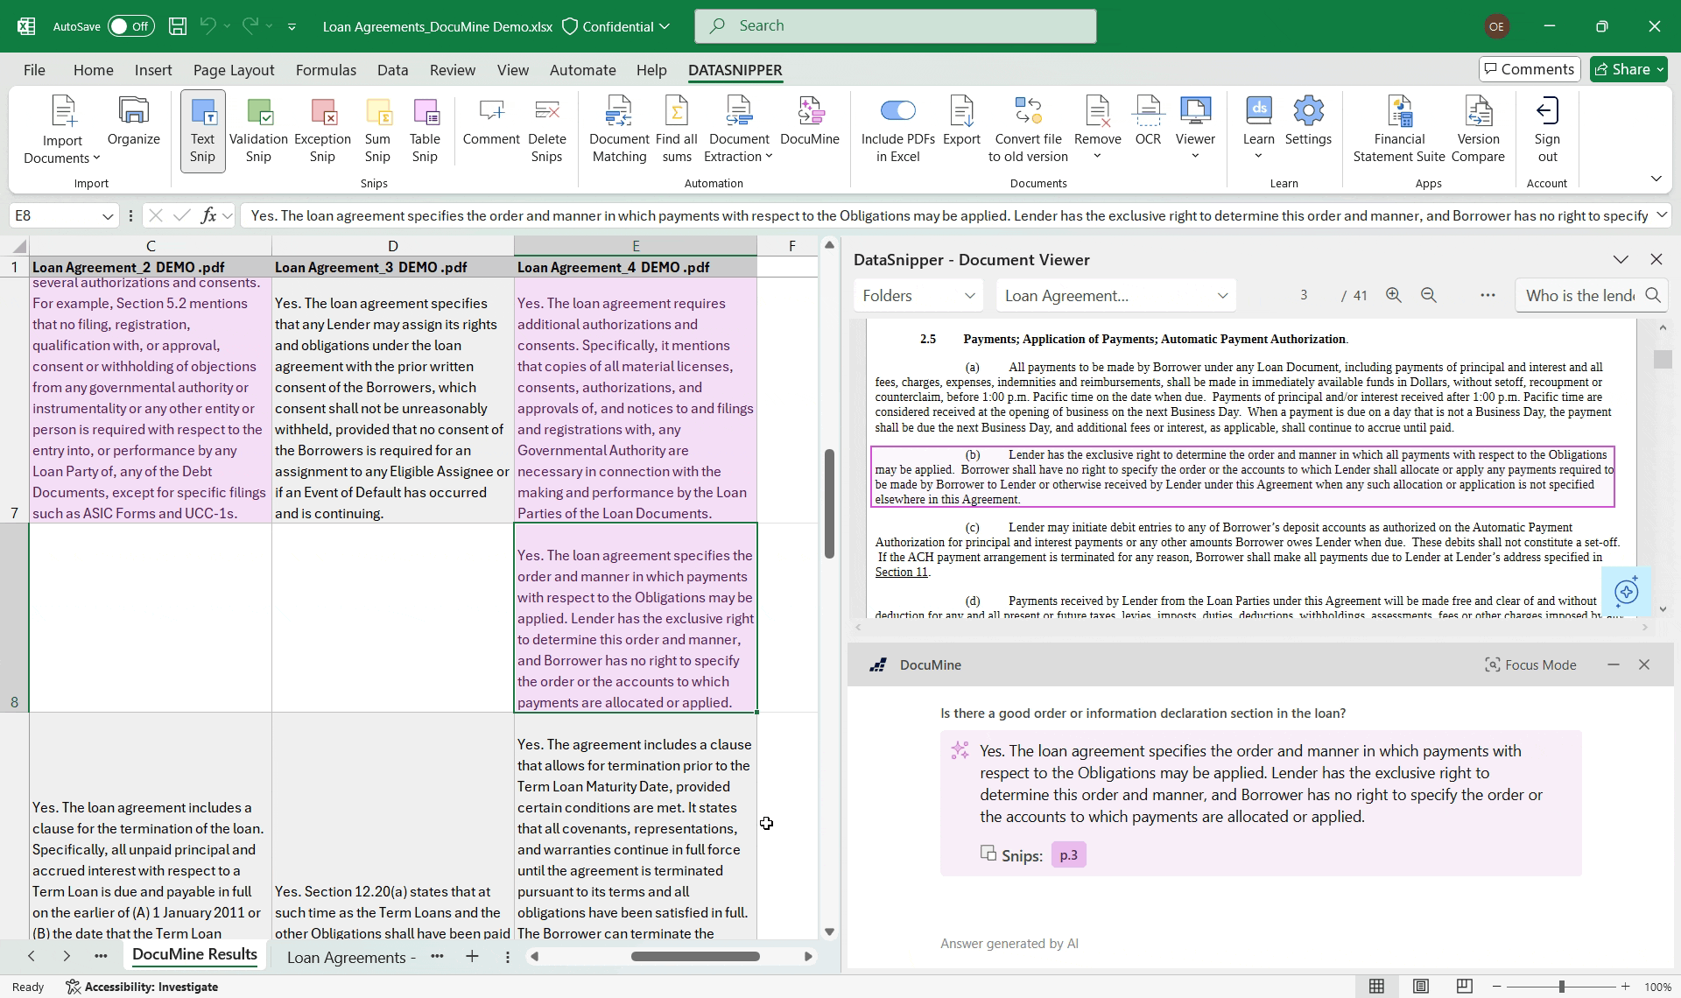Viewport: 1681px width, 998px height.
Task: Open the Formulas ribbon tab
Action: click(x=326, y=70)
